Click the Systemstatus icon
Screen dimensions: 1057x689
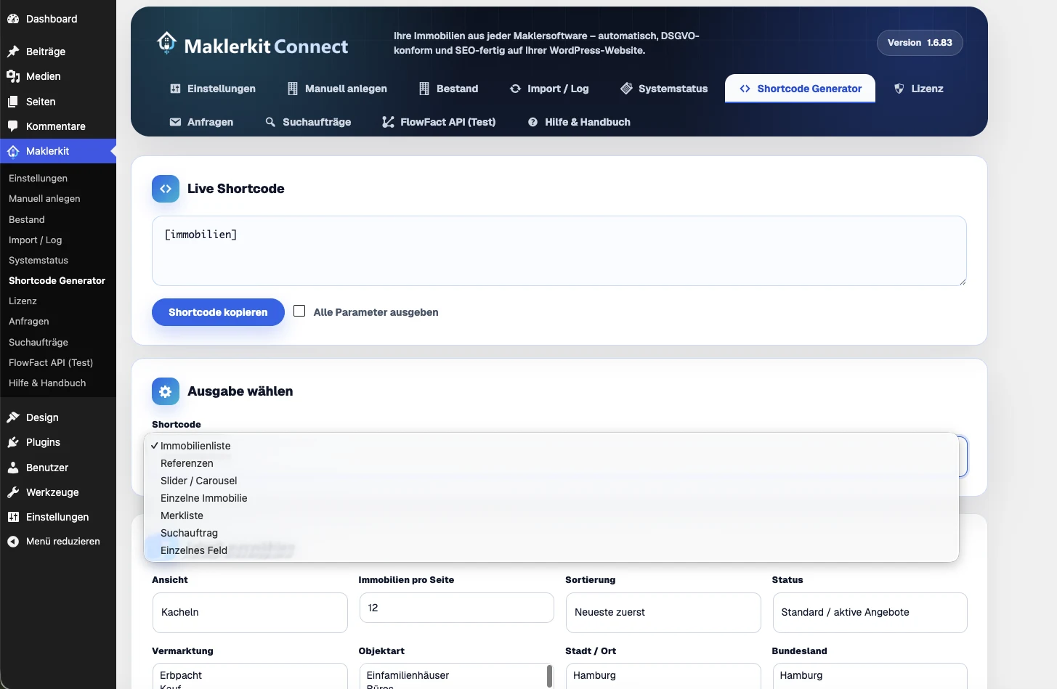[626, 89]
